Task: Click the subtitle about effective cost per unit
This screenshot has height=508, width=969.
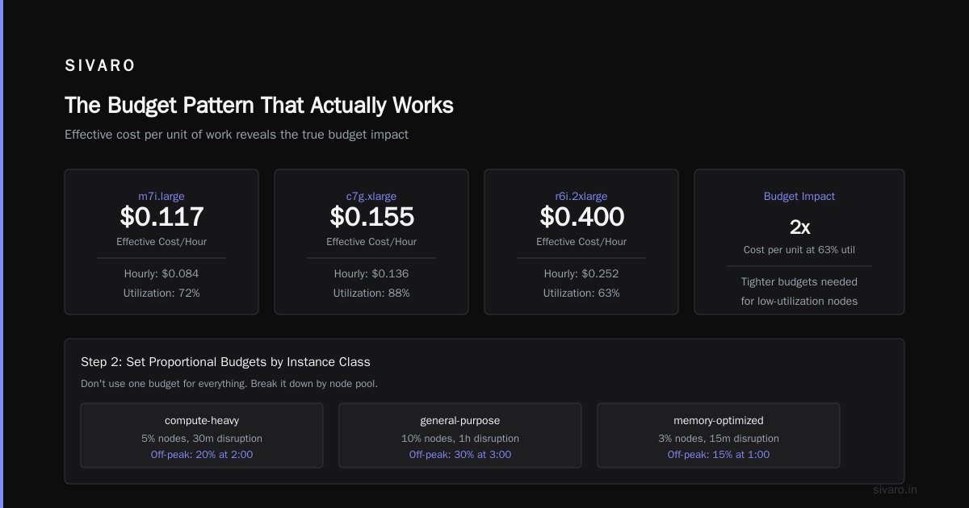Action: 237,135
